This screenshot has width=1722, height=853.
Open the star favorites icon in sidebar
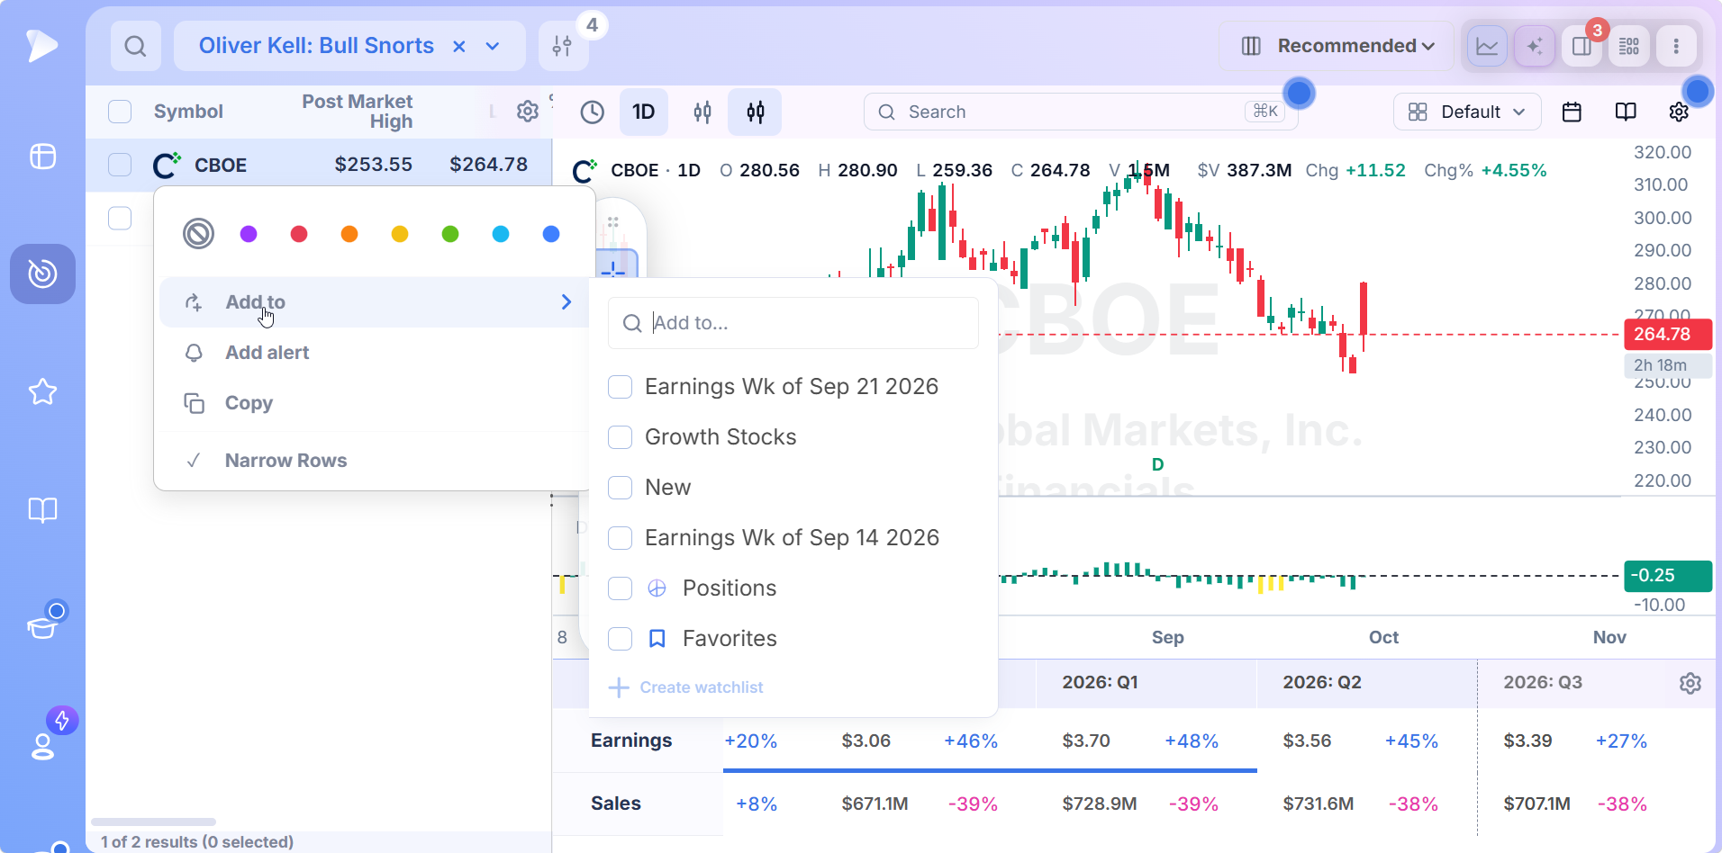[42, 391]
